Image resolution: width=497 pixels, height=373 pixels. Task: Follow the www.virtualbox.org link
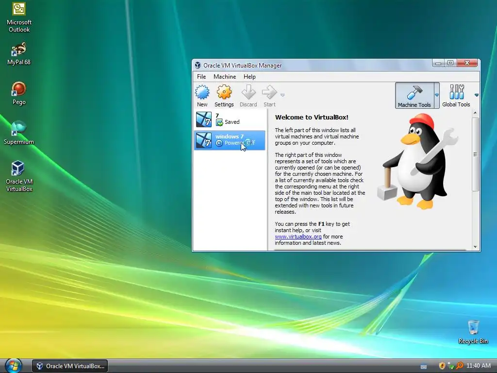(298, 237)
